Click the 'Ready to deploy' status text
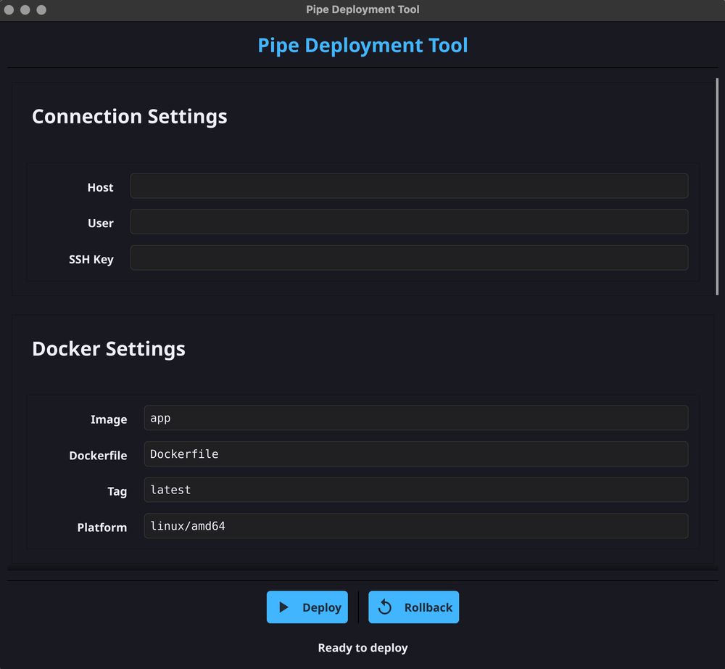The width and height of the screenshot is (725, 669). (x=362, y=647)
